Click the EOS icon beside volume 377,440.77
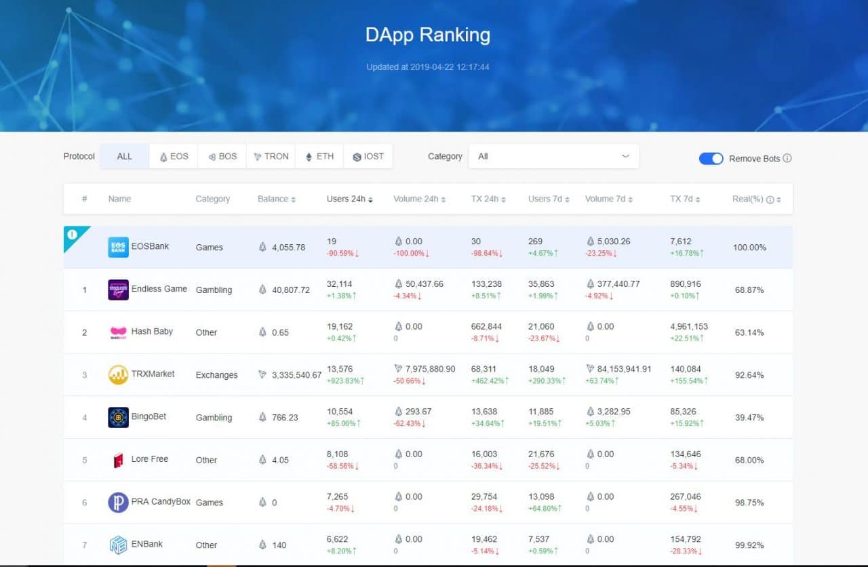This screenshot has width=868, height=567. (x=590, y=283)
